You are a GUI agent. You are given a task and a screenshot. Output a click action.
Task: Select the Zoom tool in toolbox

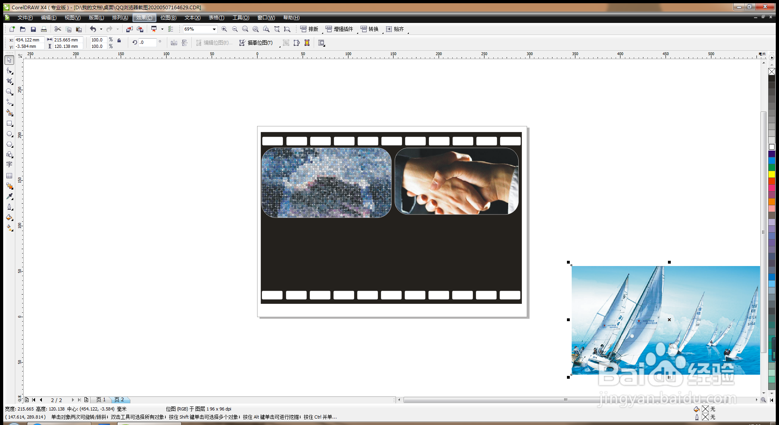9,92
